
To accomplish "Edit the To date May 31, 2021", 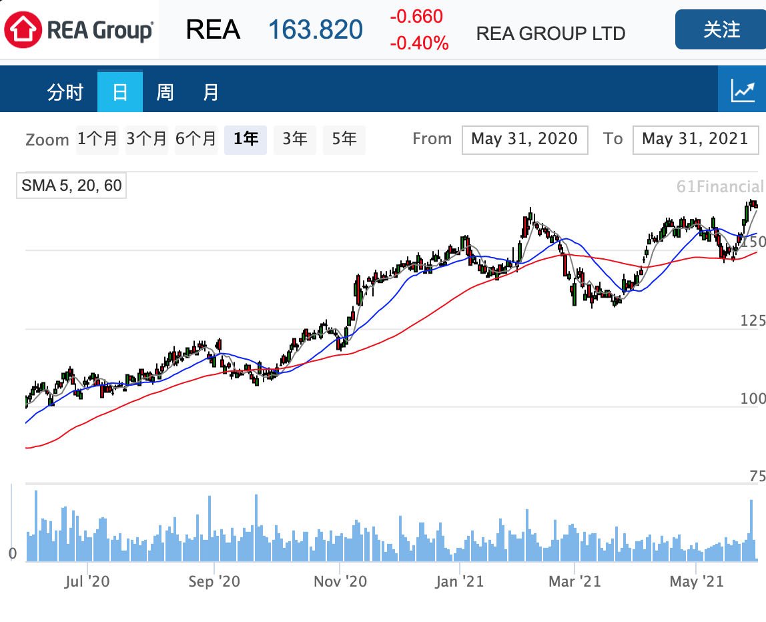I will [695, 139].
